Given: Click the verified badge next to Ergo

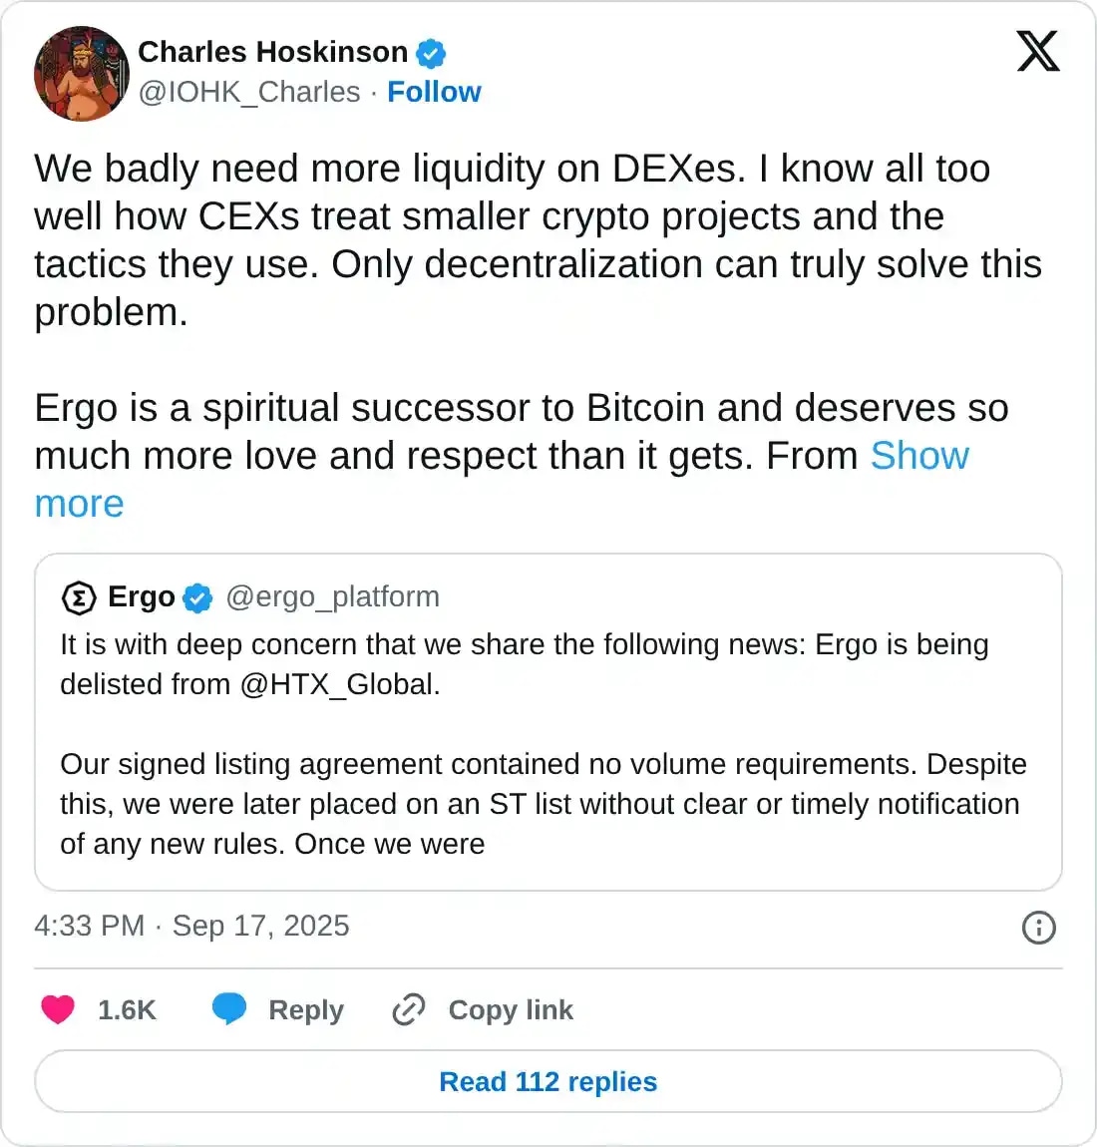Looking at the screenshot, I should click(x=197, y=597).
